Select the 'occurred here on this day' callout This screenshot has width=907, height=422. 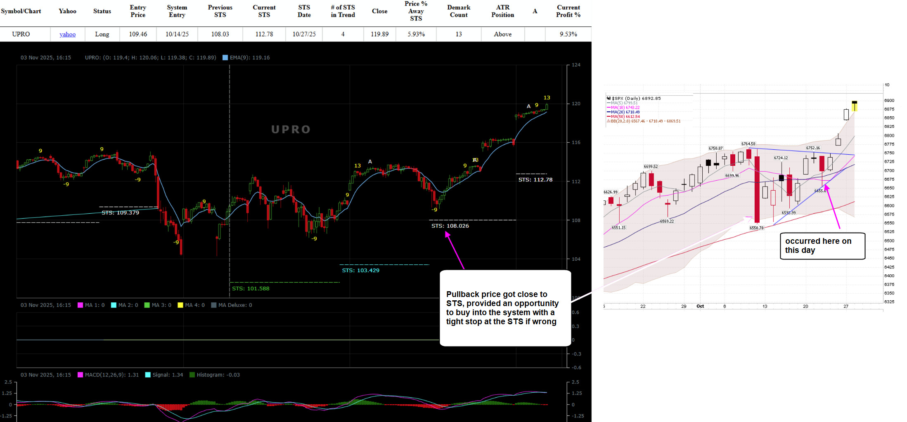(822, 246)
